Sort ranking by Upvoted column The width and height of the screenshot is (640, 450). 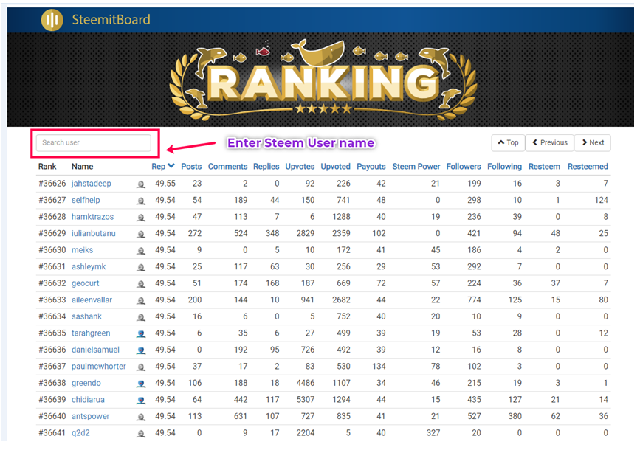[336, 167]
